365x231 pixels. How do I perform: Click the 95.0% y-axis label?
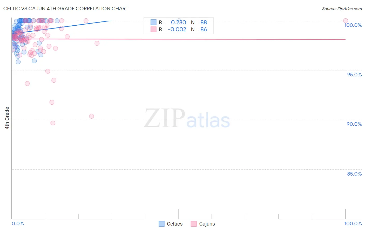[354, 75]
